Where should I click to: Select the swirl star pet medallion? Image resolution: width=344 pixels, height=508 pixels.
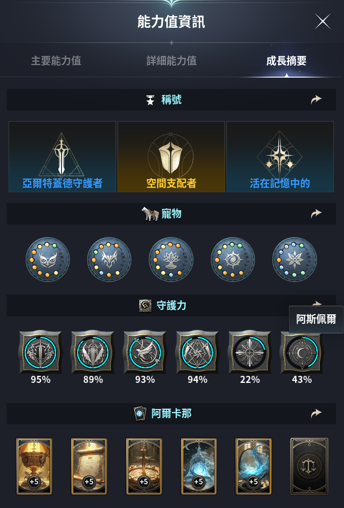point(233,259)
